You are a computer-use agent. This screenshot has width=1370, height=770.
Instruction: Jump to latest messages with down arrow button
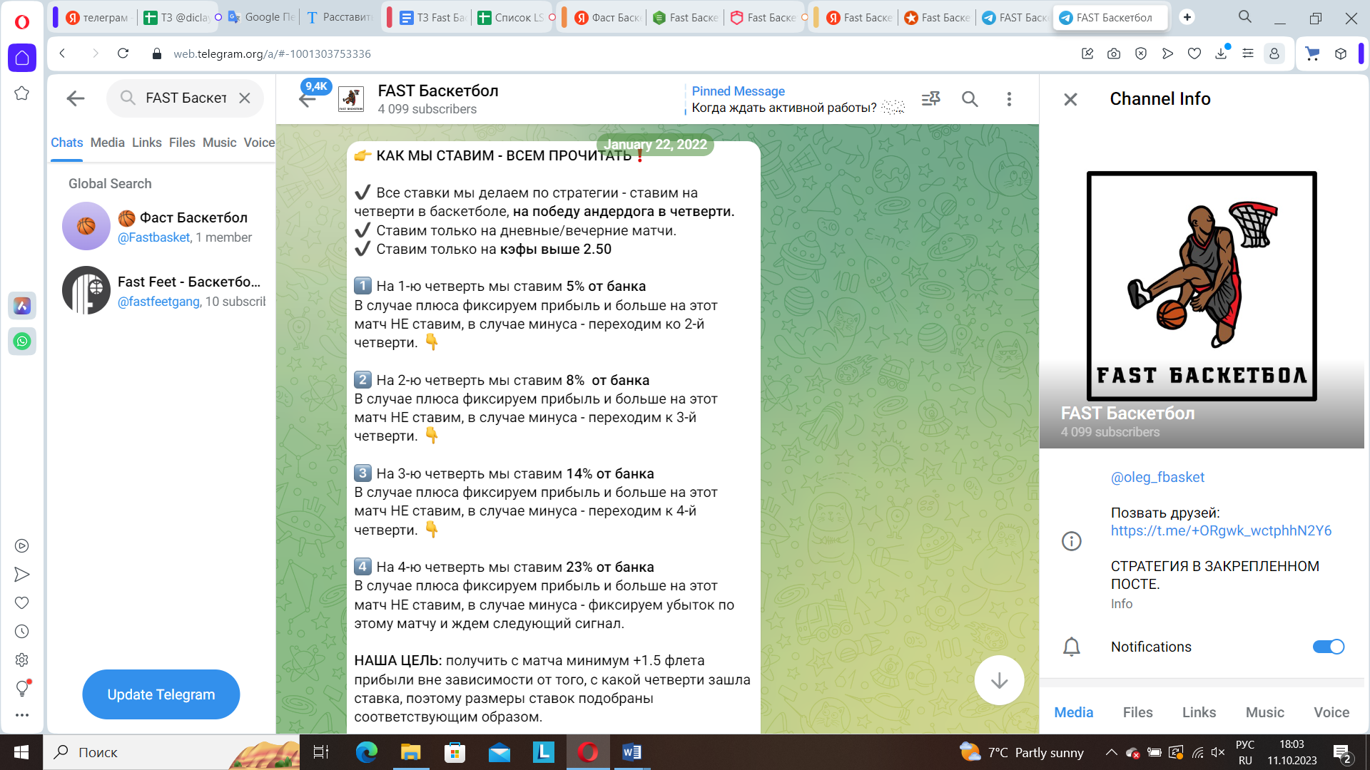click(999, 680)
